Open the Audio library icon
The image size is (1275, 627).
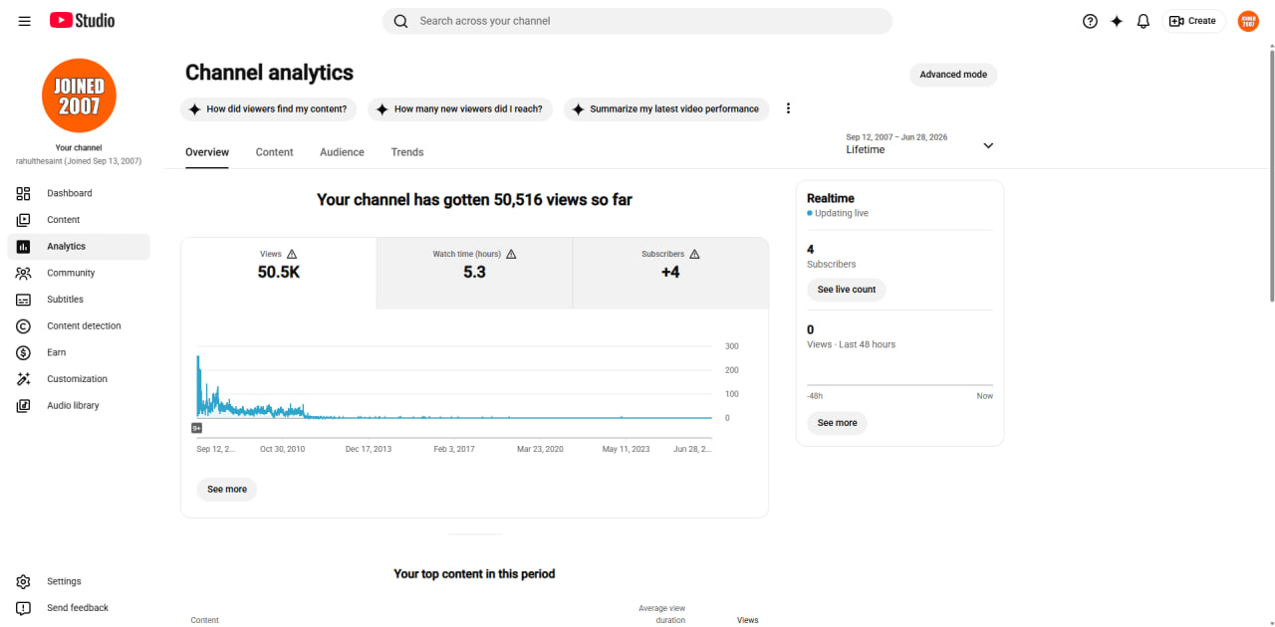tap(24, 406)
